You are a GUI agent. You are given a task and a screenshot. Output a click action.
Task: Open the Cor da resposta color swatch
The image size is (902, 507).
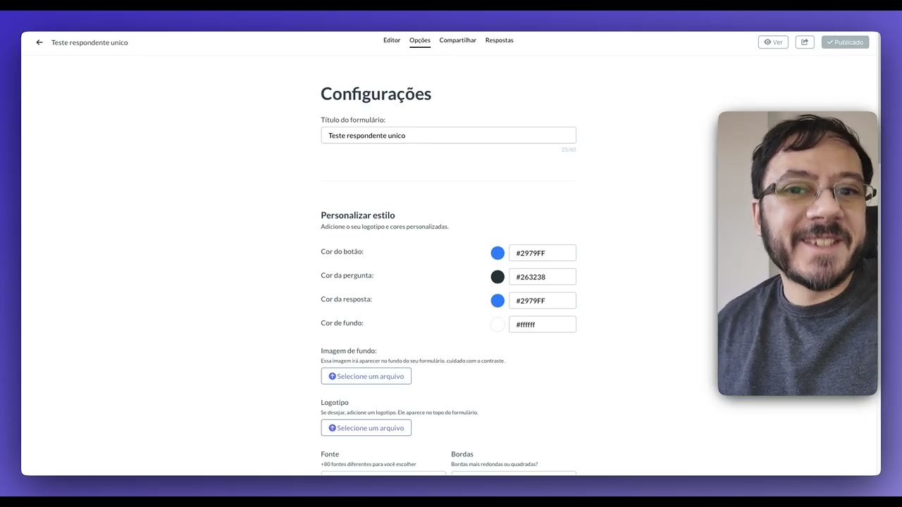click(x=498, y=301)
